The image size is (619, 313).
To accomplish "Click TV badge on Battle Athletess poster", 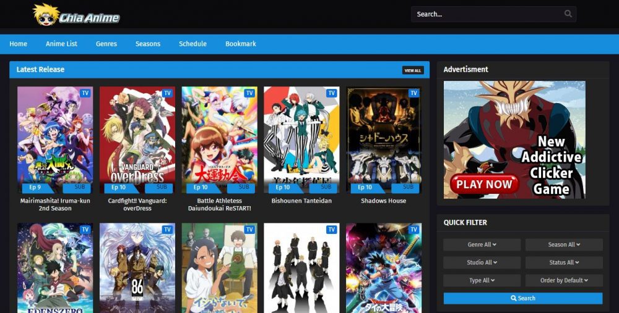I will coord(249,93).
